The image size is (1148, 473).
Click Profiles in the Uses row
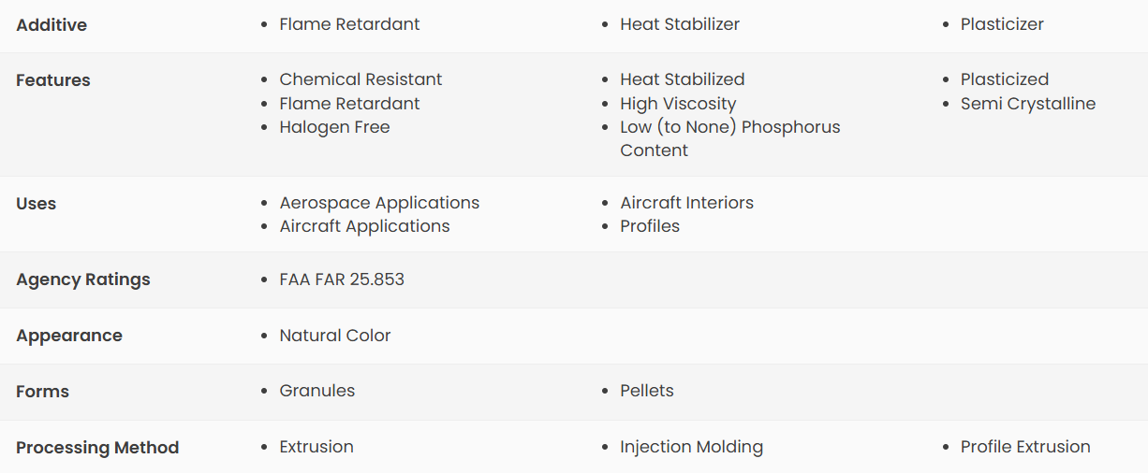(x=650, y=226)
